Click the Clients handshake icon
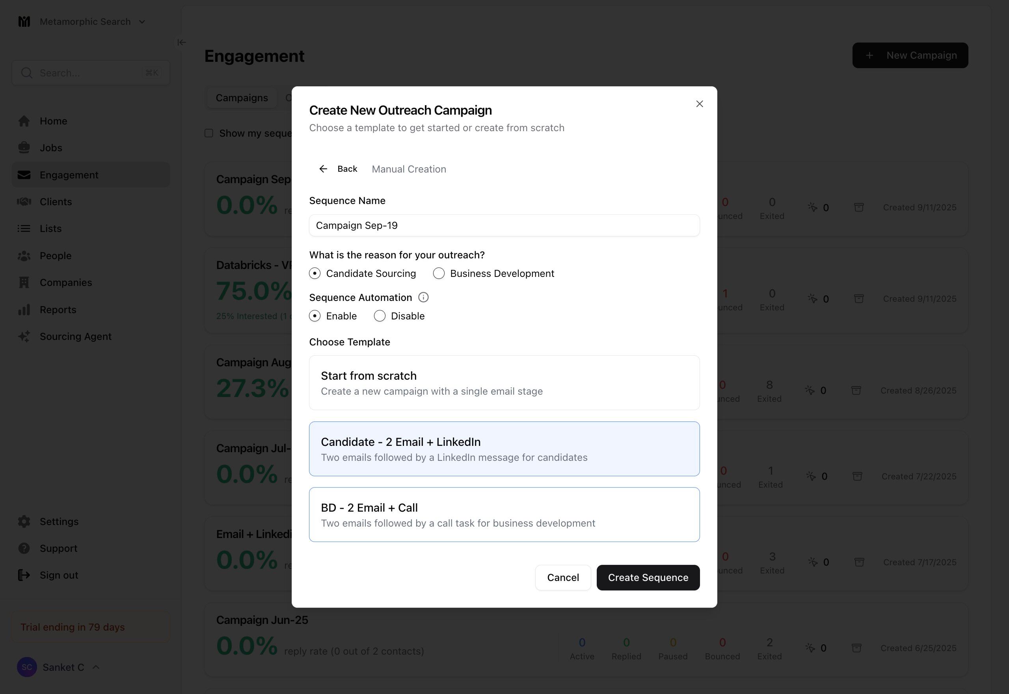 pos(24,202)
